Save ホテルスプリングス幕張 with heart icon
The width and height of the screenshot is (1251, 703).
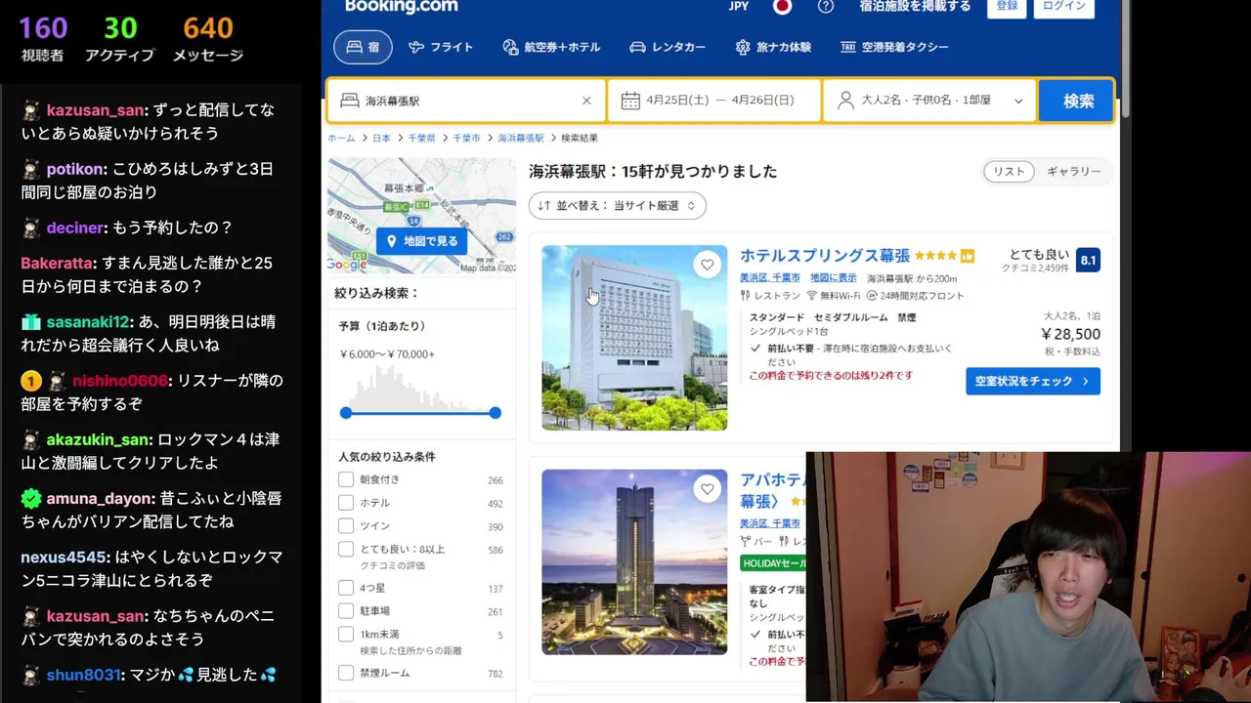pos(708,265)
